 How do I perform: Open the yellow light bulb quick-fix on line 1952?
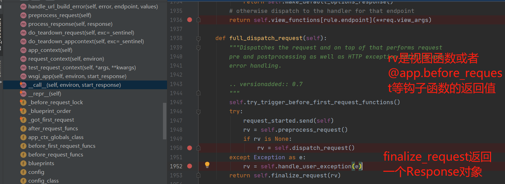pyautogui.click(x=207, y=165)
